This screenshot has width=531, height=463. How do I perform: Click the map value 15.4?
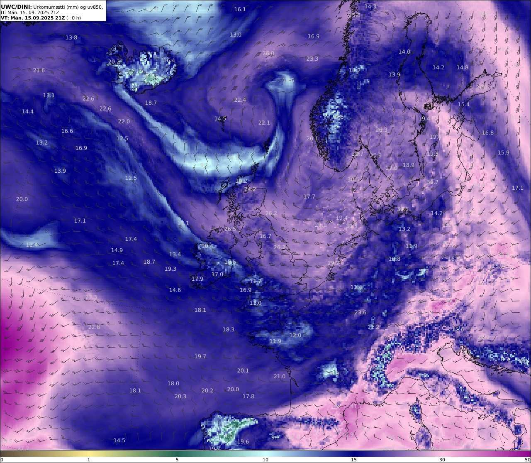coord(464,104)
